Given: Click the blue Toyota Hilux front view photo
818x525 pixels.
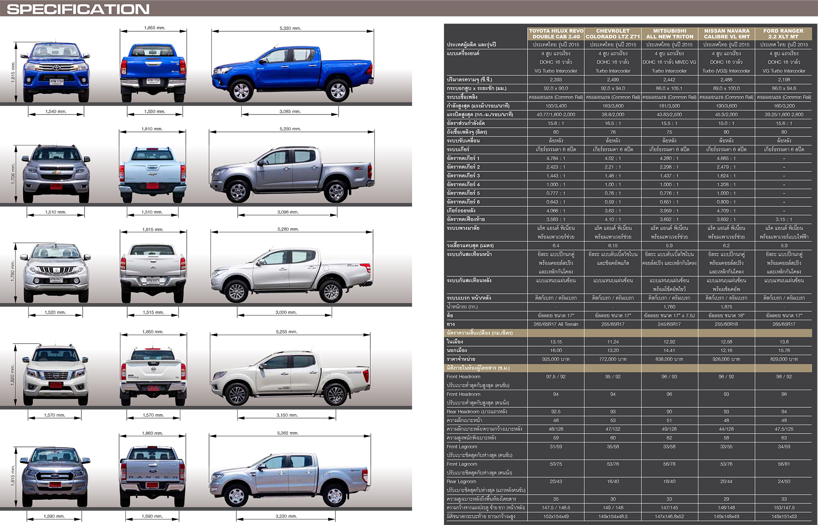Looking at the screenshot, I should click(55, 73).
